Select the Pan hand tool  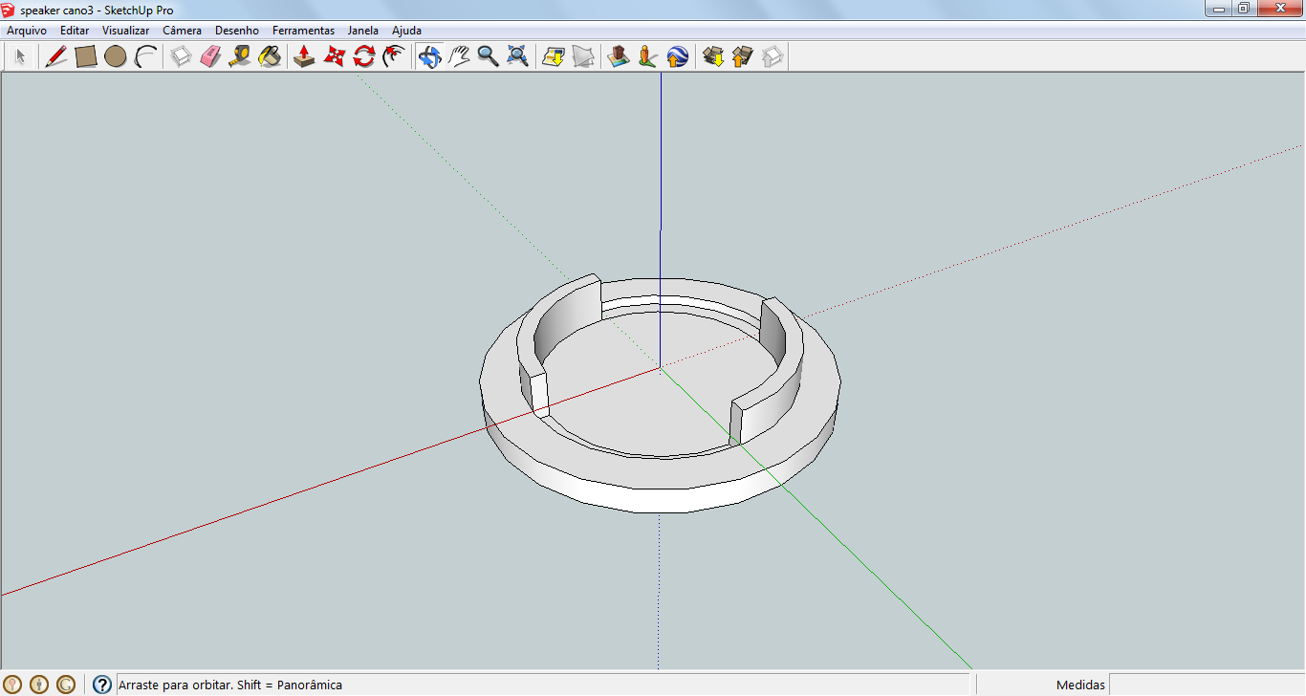pyautogui.click(x=459, y=57)
